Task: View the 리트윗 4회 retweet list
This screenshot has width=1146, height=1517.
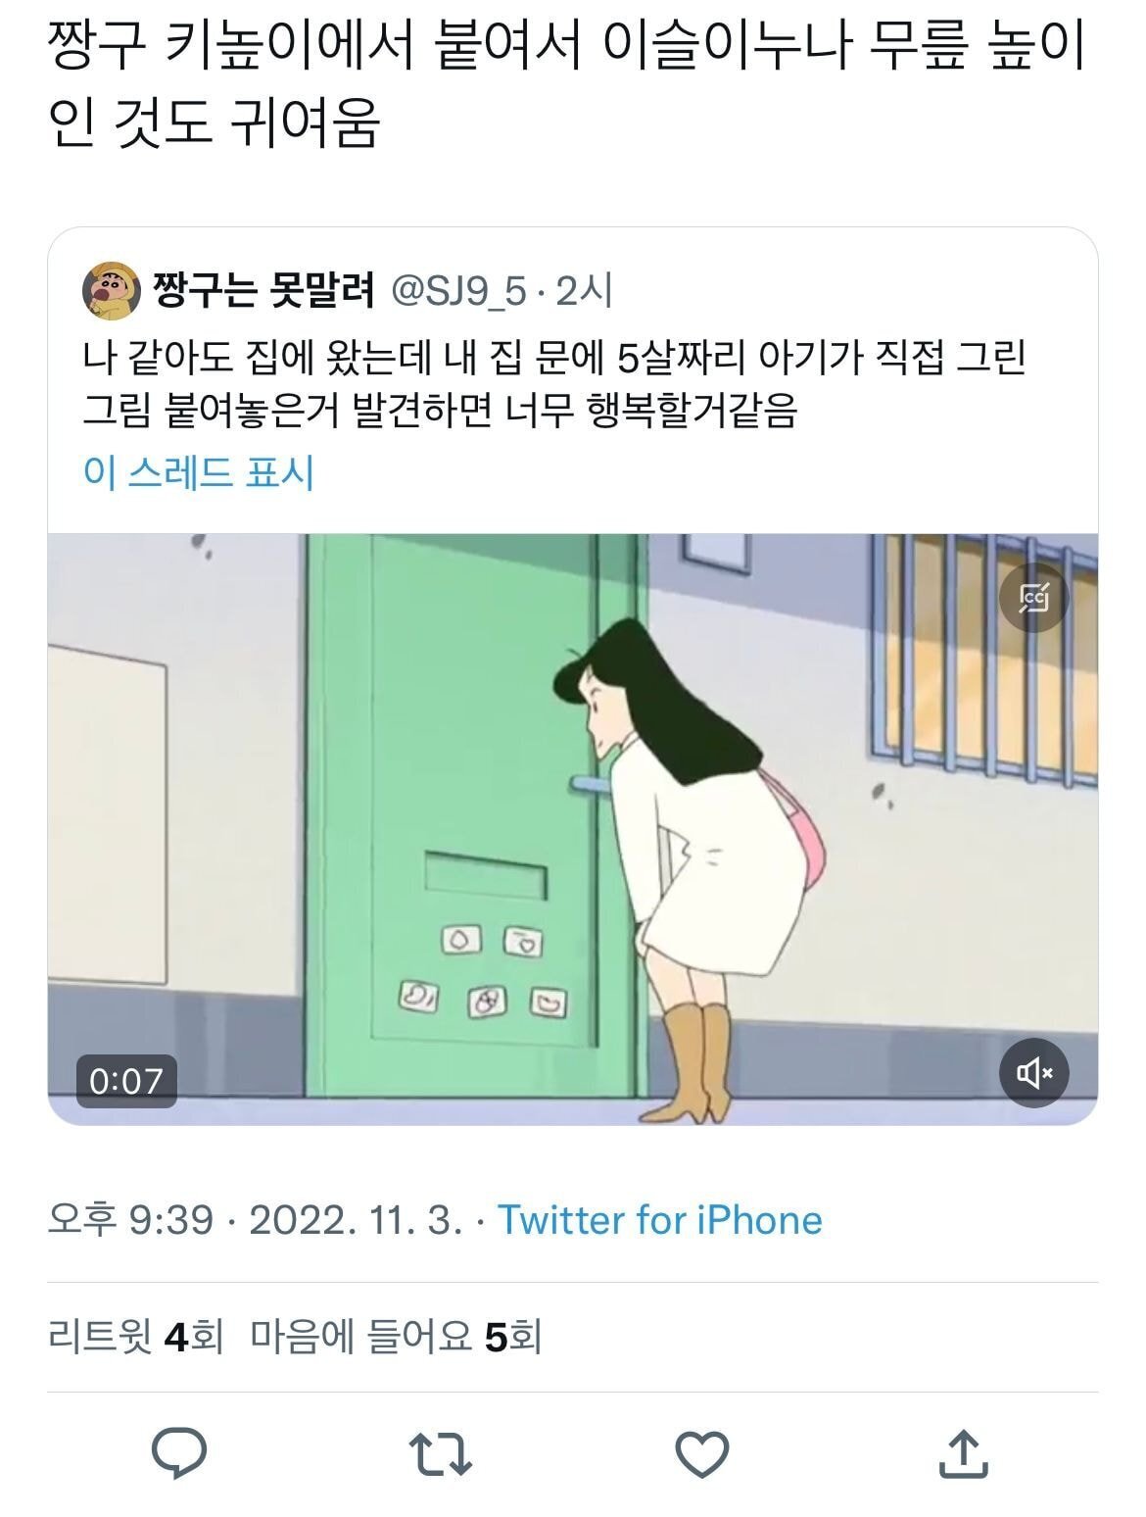Action: pos(136,1336)
